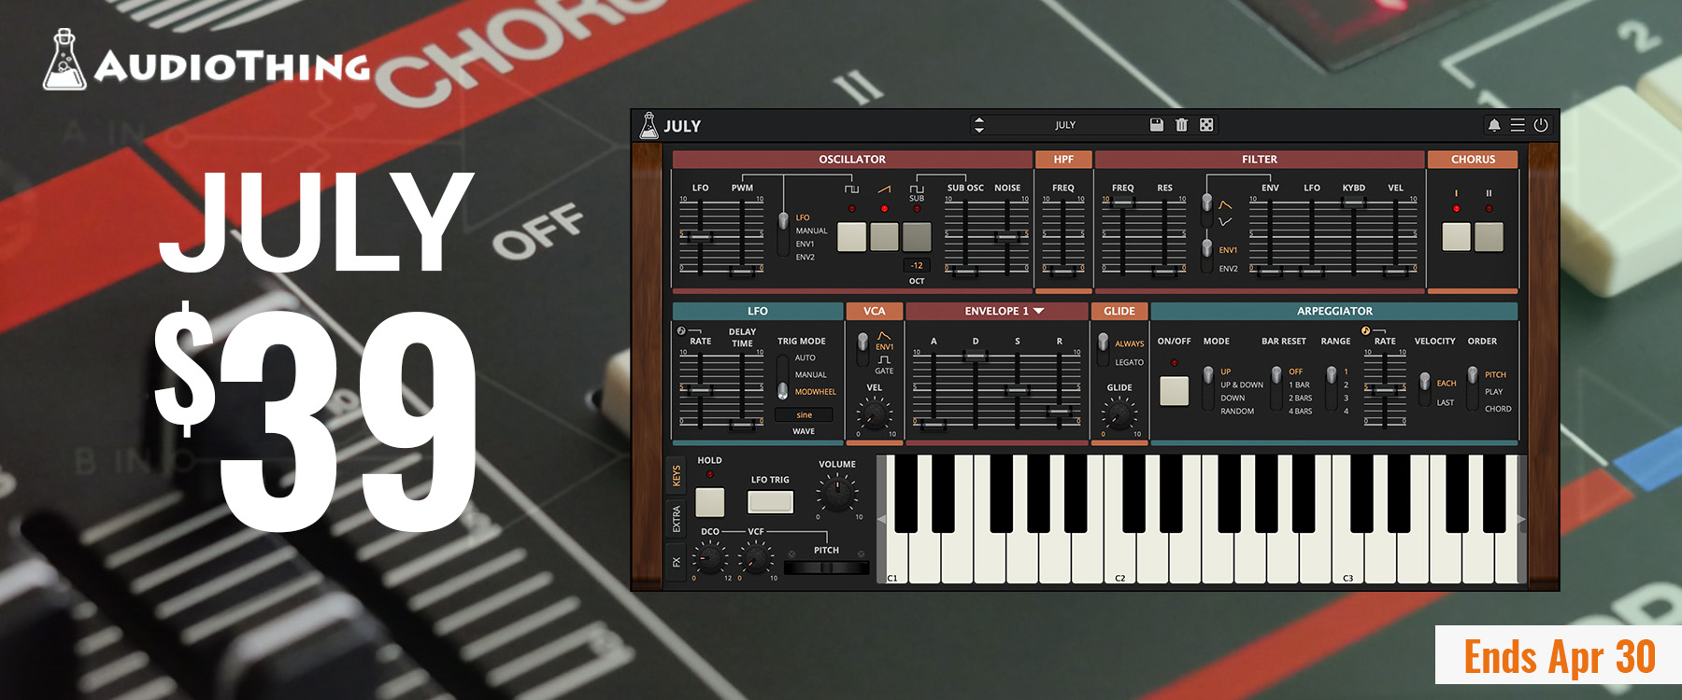Toggle the HOLD button
1682x700 pixels.
pyautogui.click(x=709, y=501)
